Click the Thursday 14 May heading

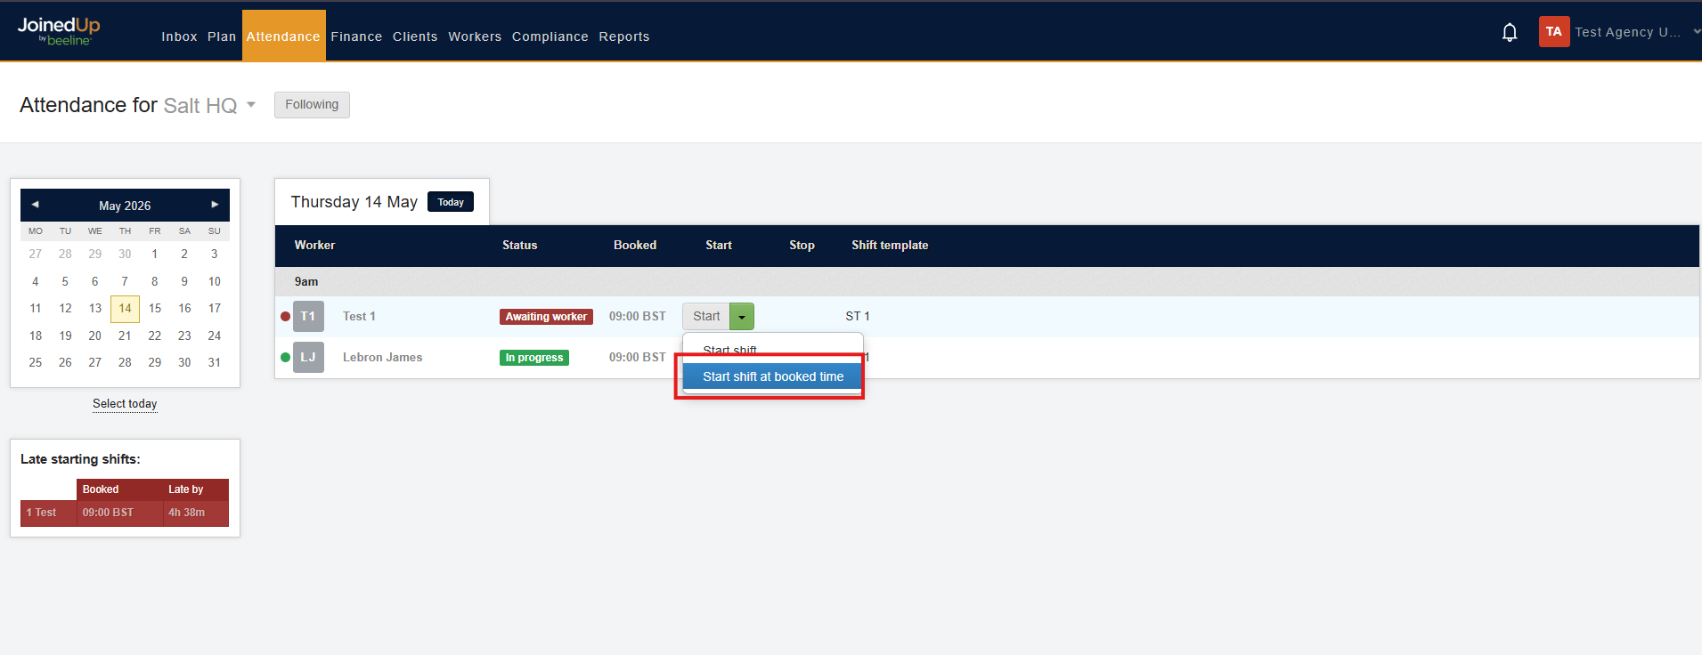[x=354, y=202]
